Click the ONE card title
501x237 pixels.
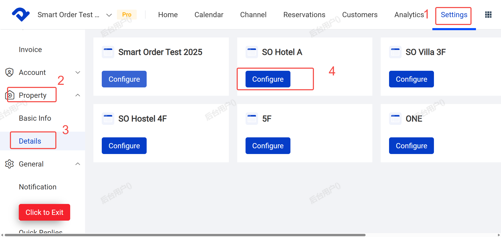click(x=414, y=119)
